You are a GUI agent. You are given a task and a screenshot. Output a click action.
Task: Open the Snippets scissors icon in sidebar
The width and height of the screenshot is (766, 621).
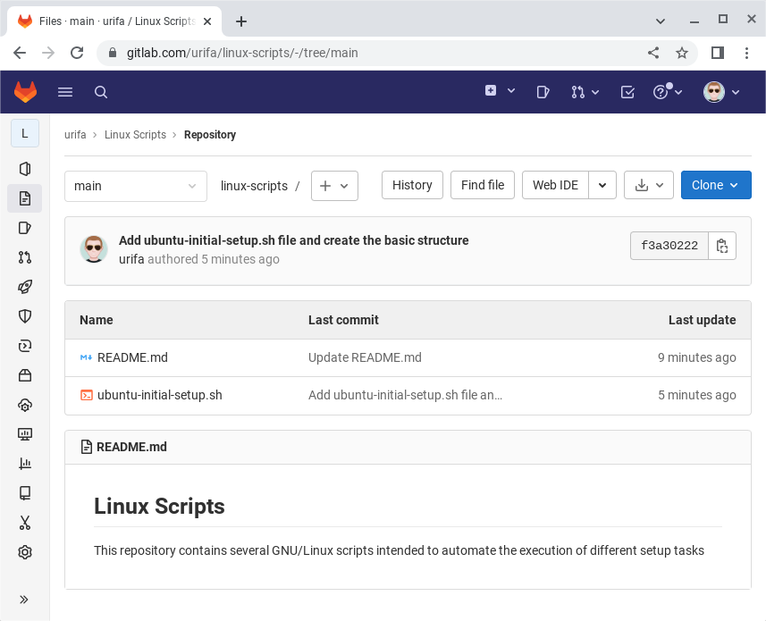[x=25, y=523]
